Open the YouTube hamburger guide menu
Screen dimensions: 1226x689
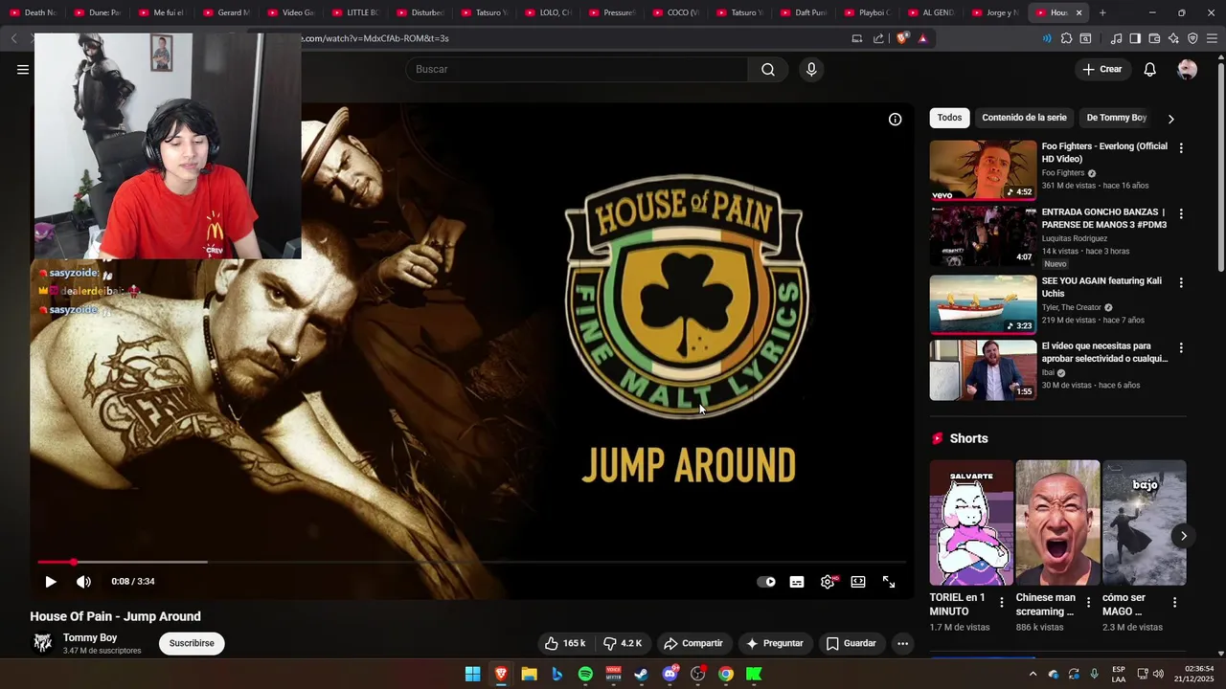(x=23, y=69)
